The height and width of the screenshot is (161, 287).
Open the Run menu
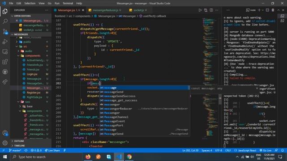[57, 3]
